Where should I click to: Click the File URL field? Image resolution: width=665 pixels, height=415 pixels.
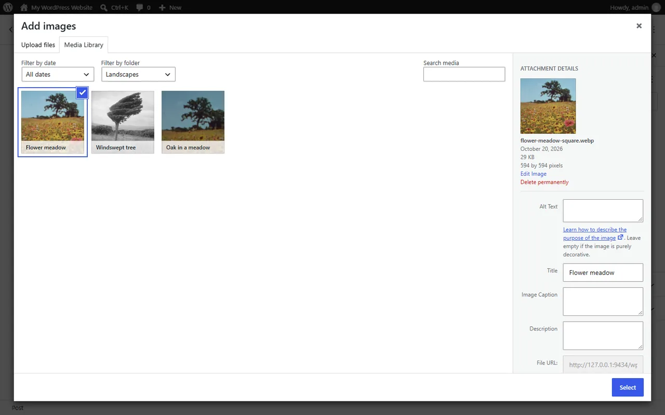[x=603, y=364]
